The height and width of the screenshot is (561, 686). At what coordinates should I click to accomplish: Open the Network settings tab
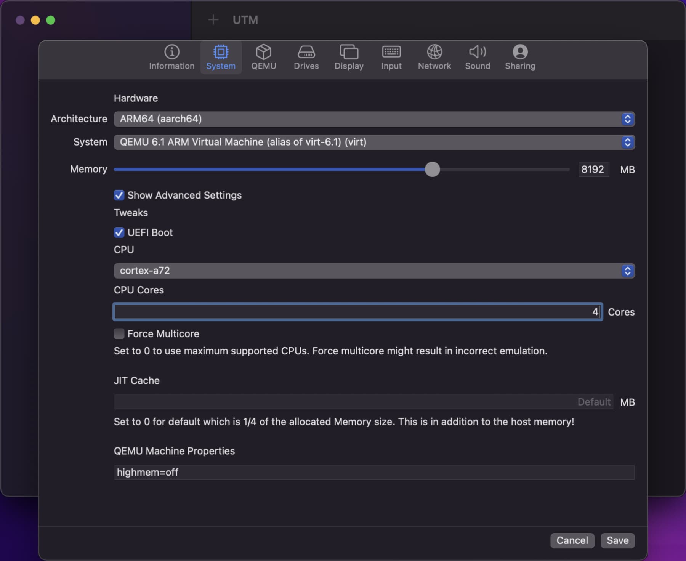[434, 57]
